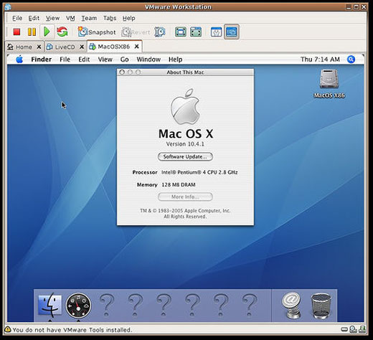Click the first question mark Dock icon

pyautogui.click(x=107, y=306)
